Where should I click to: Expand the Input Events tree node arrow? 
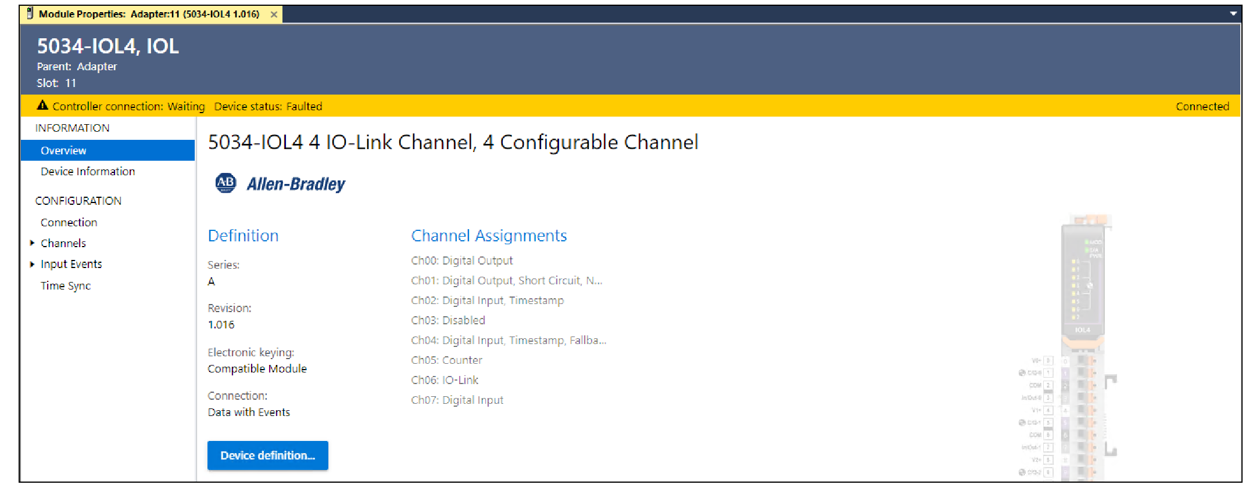(x=32, y=264)
